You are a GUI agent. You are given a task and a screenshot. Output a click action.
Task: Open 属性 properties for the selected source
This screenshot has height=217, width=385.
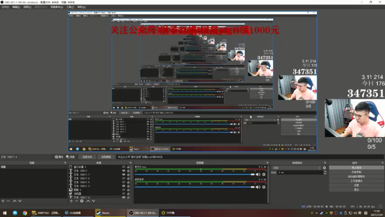coord(59,157)
